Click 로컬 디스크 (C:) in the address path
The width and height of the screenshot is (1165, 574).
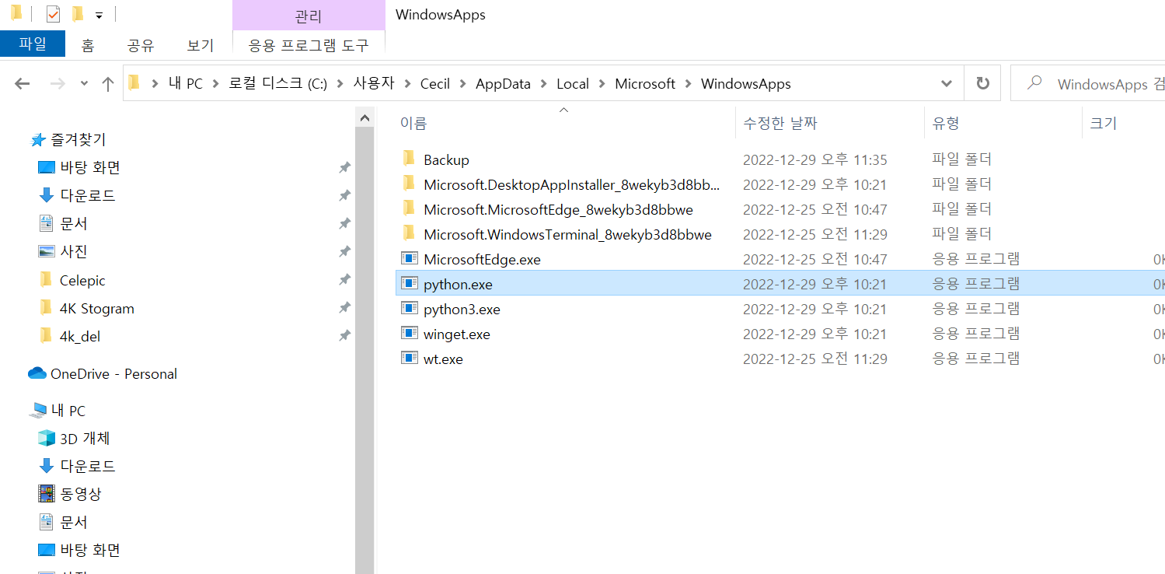278,84
